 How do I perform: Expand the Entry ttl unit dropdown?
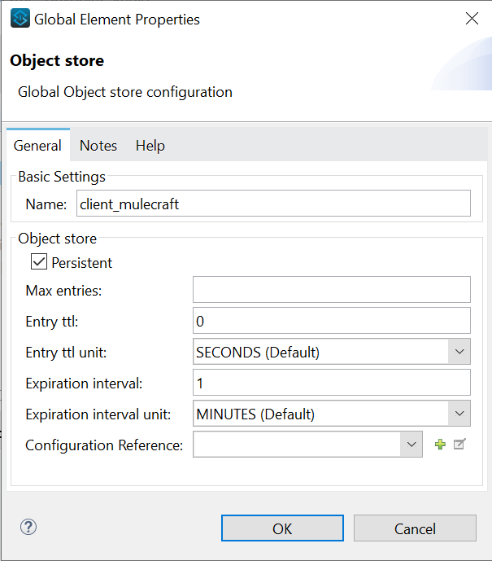[x=459, y=352]
